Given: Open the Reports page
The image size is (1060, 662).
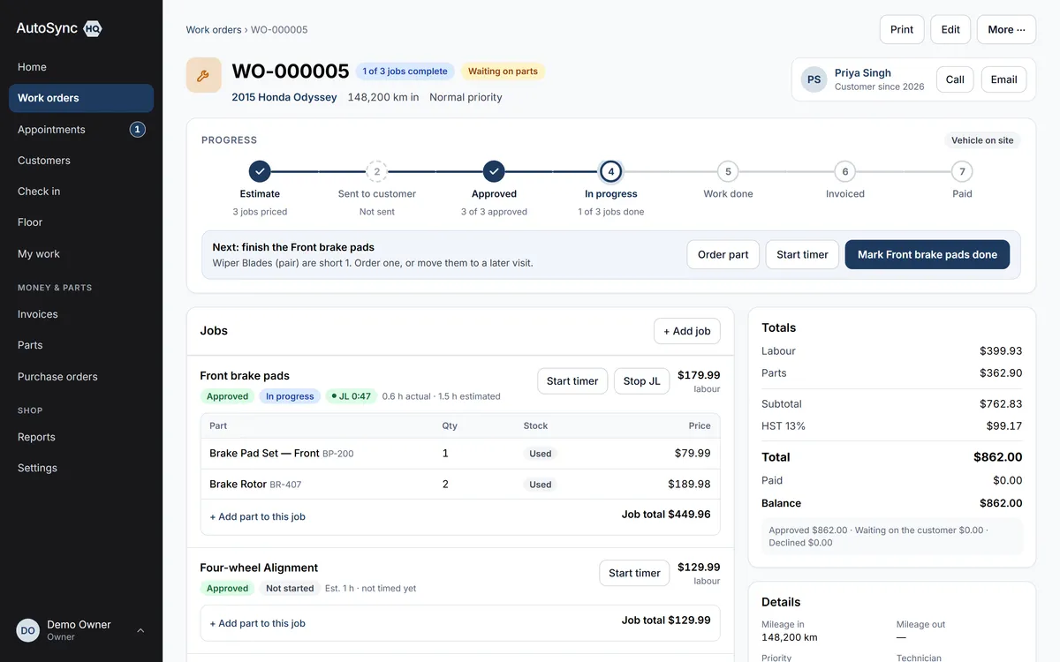Looking at the screenshot, I should [x=81, y=437].
